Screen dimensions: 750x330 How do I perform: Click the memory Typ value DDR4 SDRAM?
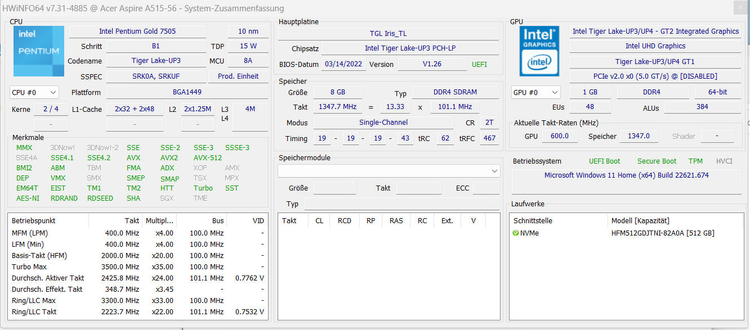coord(456,92)
